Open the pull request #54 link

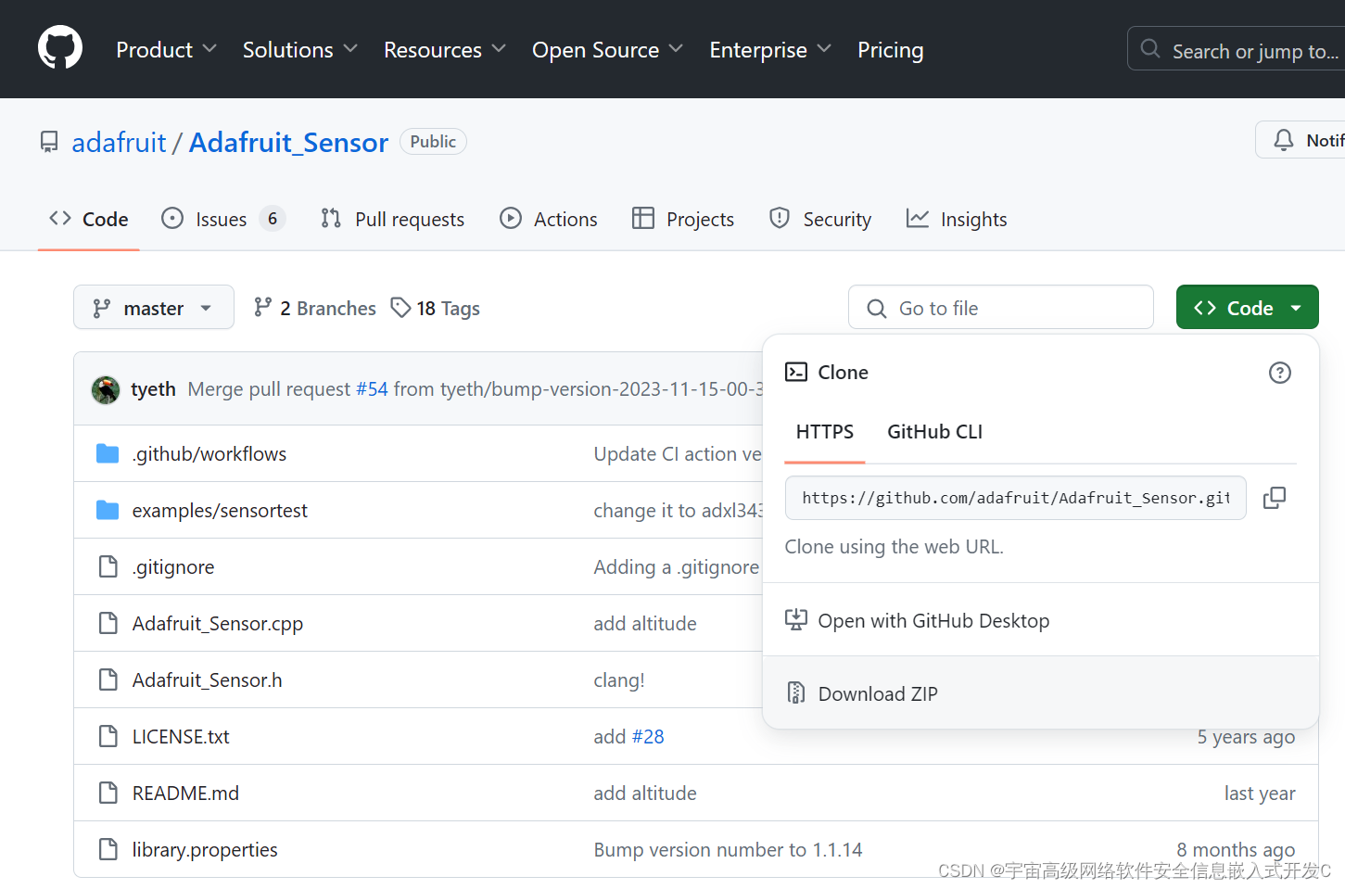coord(373,389)
